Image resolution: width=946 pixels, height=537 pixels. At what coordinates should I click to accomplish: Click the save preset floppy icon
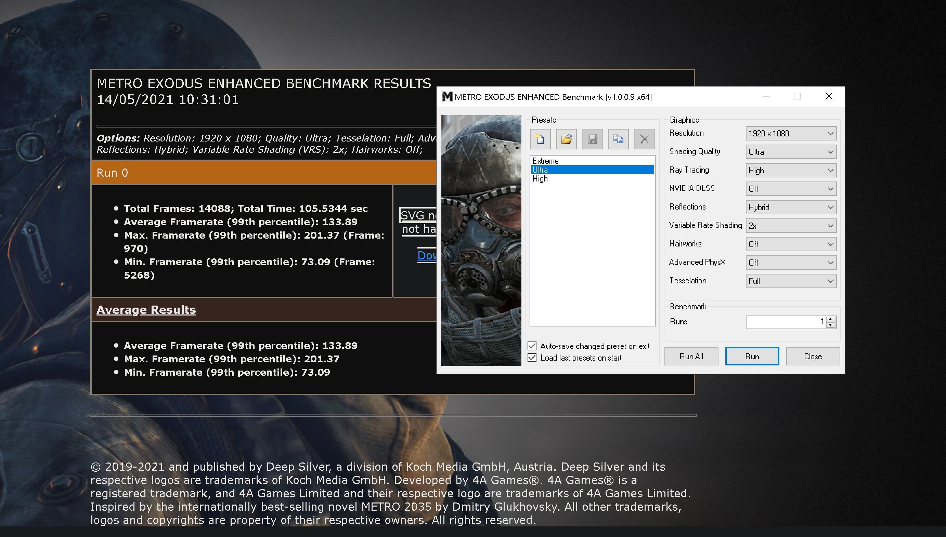(x=592, y=139)
